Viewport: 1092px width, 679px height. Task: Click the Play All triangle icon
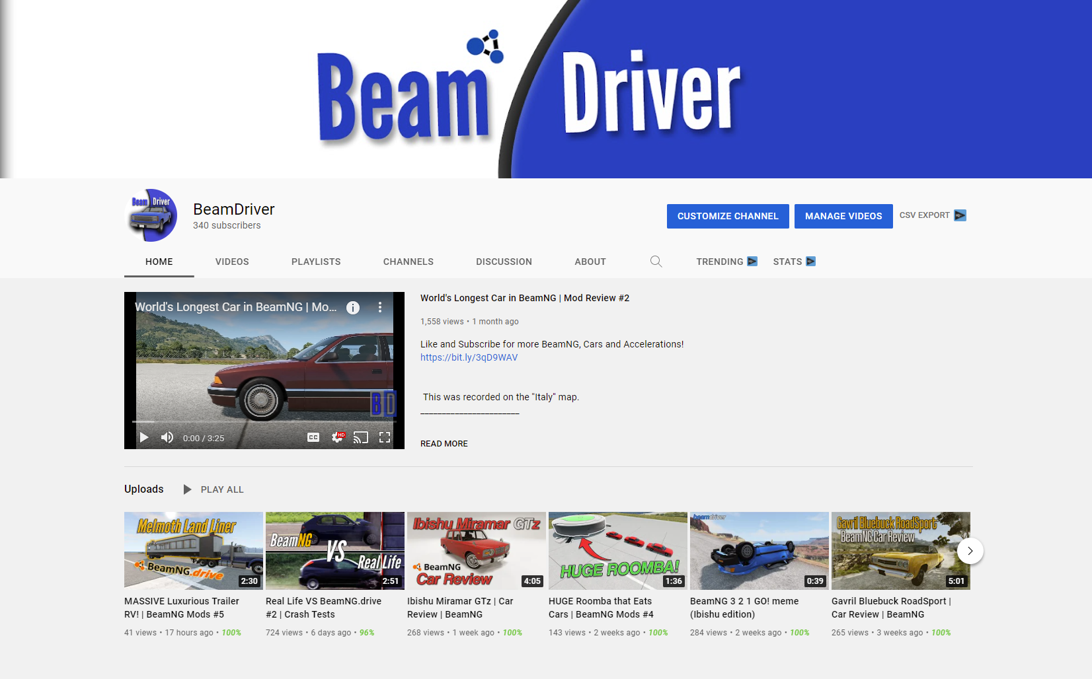(x=187, y=489)
